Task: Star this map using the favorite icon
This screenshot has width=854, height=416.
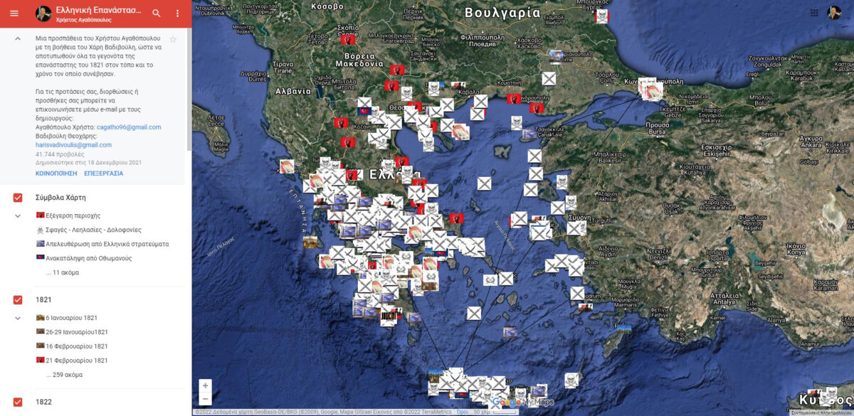Action: click(x=173, y=41)
